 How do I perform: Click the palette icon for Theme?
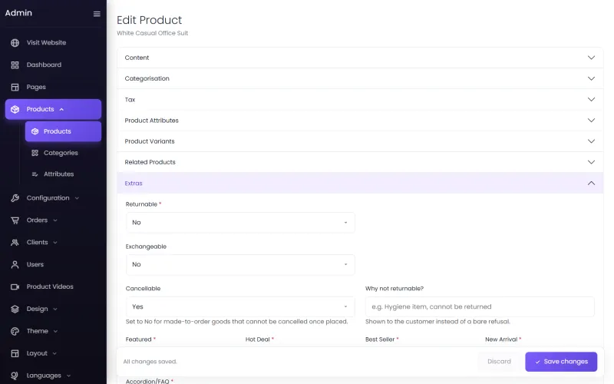click(15, 332)
